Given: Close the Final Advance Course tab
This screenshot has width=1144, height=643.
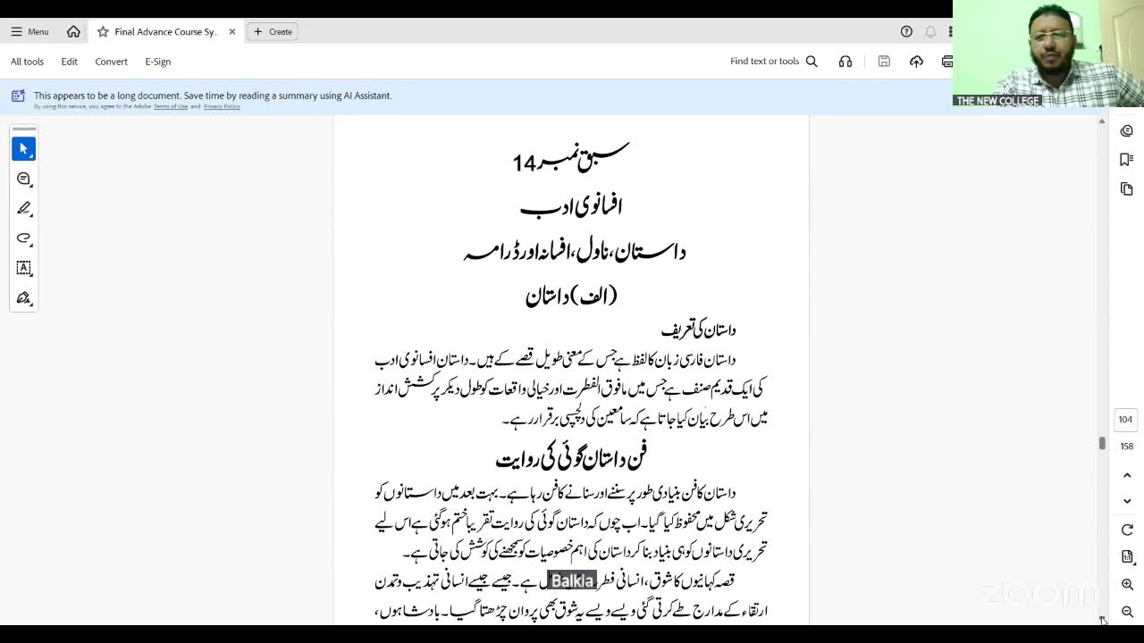Looking at the screenshot, I should 232,31.
